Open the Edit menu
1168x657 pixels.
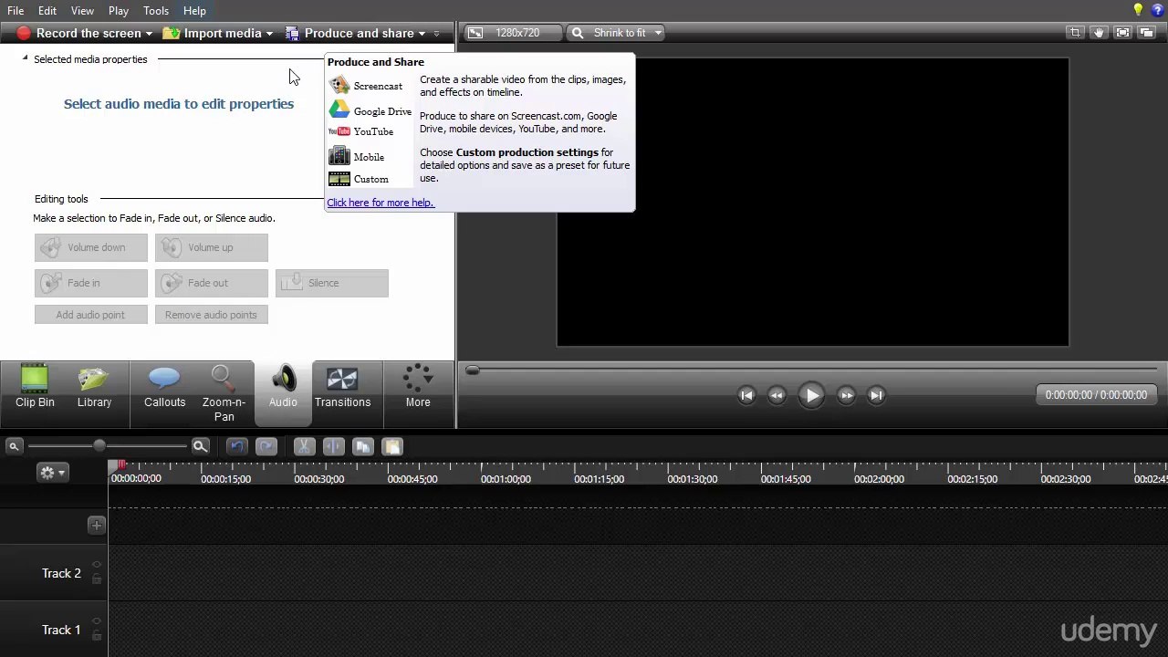click(47, 10)
